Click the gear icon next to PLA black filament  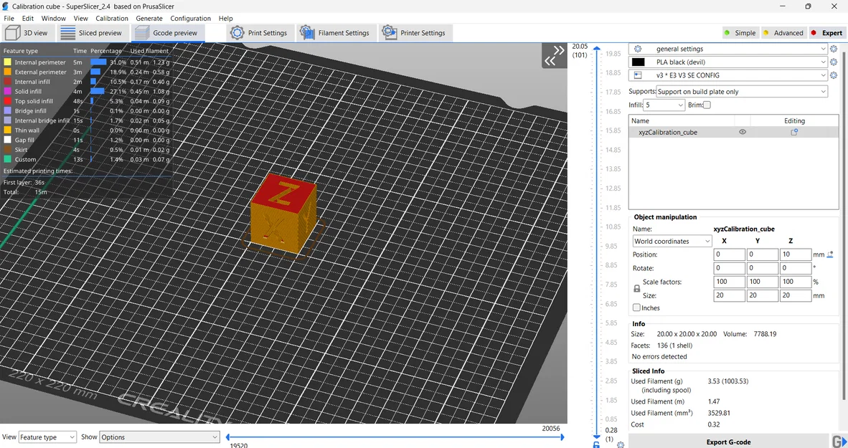[834, 62]
